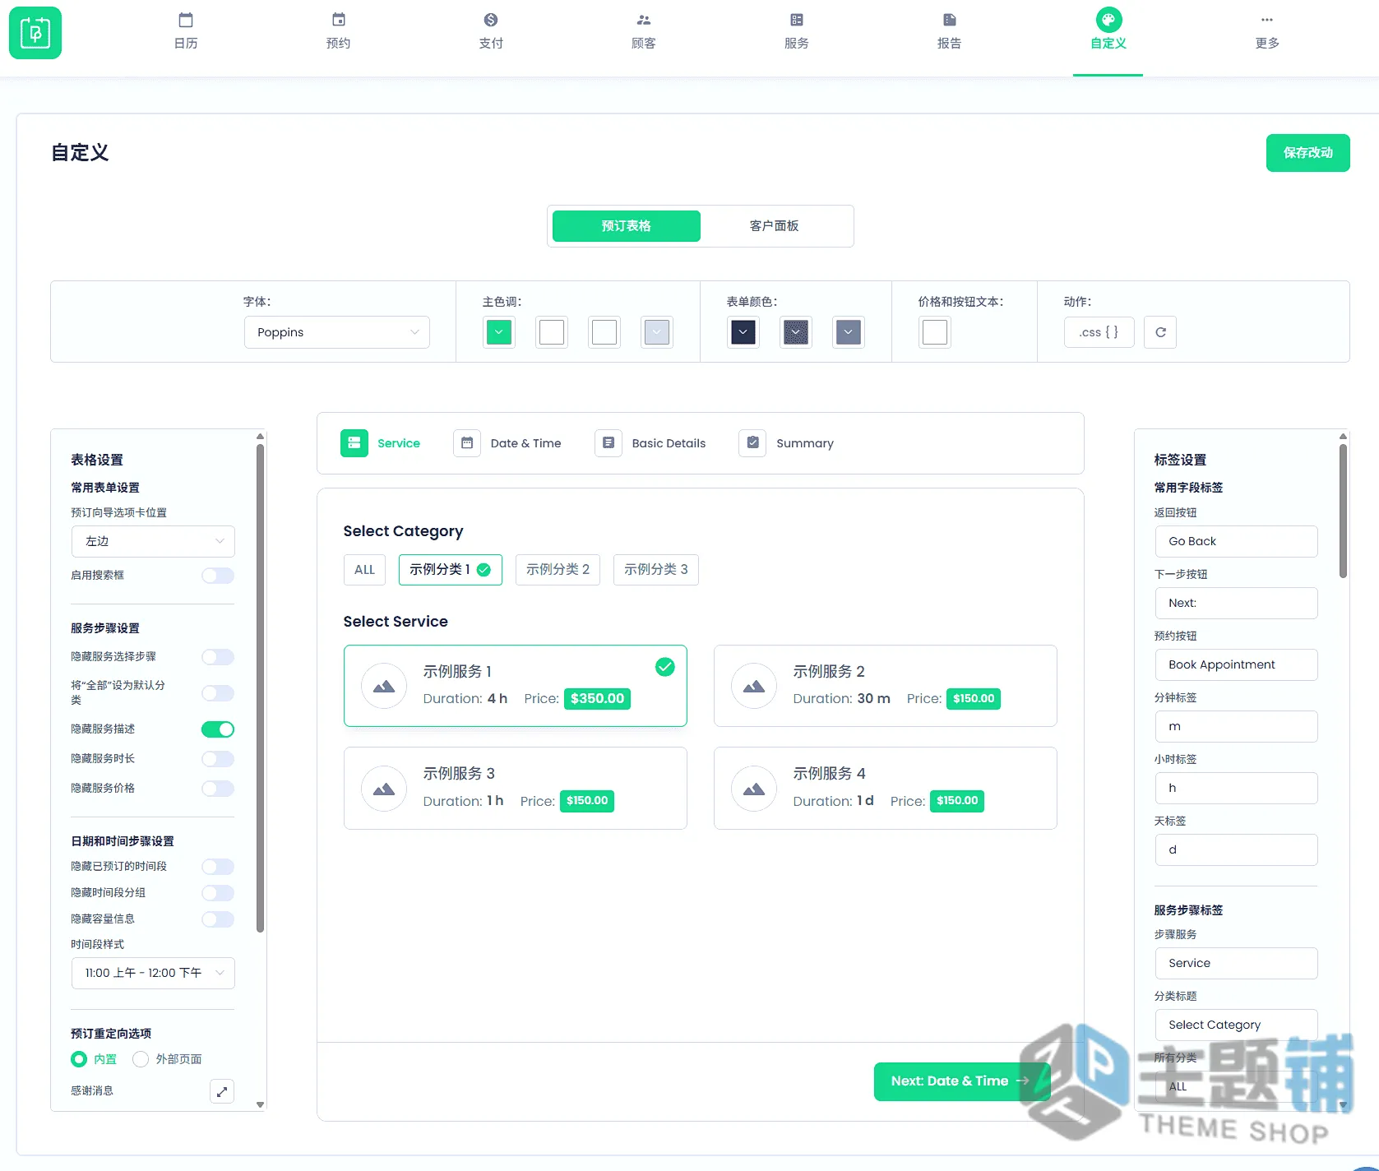Click the 保存改动 save button
Image resolution: width=1379 pixels, height=1171 pixels.
click(1308, 153)
